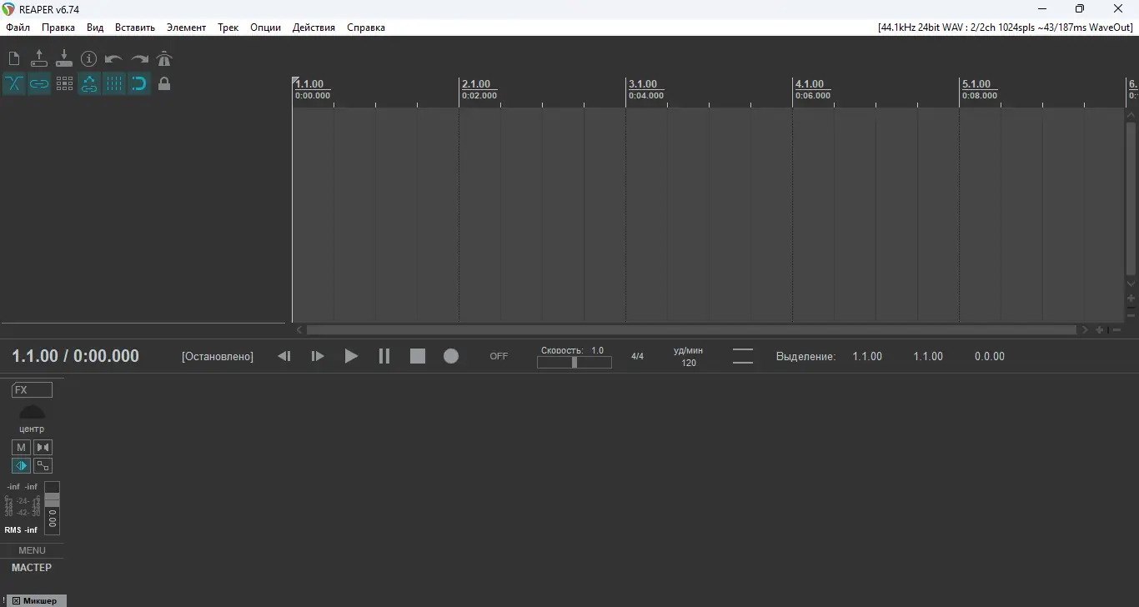The width and height of the screenshot is (1139, 607).
Task: Undo the last action
Action: click(x=114, y=58)
